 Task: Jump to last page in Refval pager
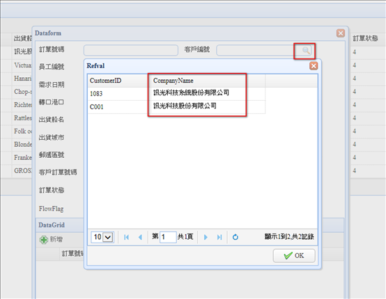tap(219, 237)
